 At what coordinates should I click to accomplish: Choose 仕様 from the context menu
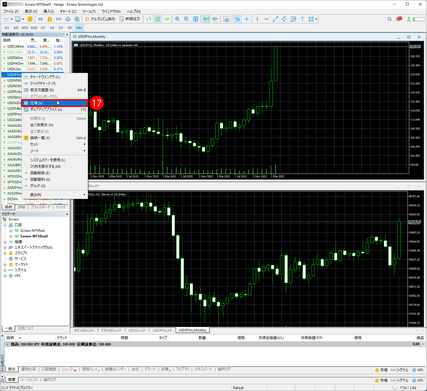(55, 103)
